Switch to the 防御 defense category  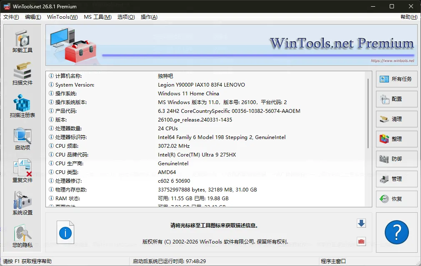(x=396, y=159)
